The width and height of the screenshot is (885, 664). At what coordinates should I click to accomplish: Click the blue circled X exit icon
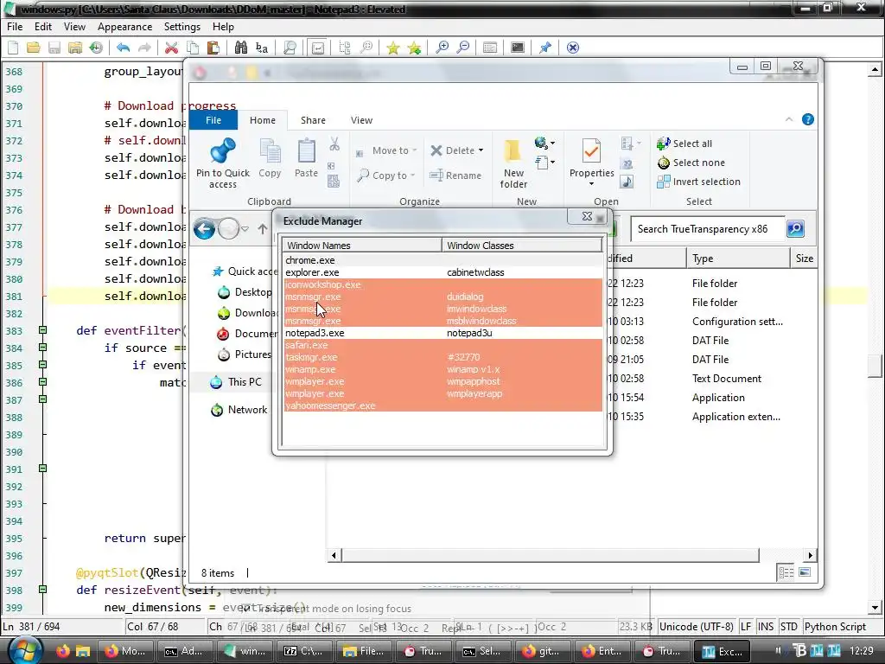(573, 48)
